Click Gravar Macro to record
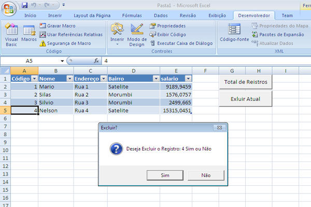The height and width of the screenshot is (207, 311). 58,26
